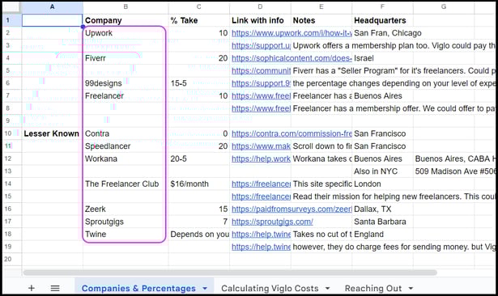The width and height of the screenshot is (498, 296).
Task: Select the 15-5 take cell
Action: click(199, 83)
